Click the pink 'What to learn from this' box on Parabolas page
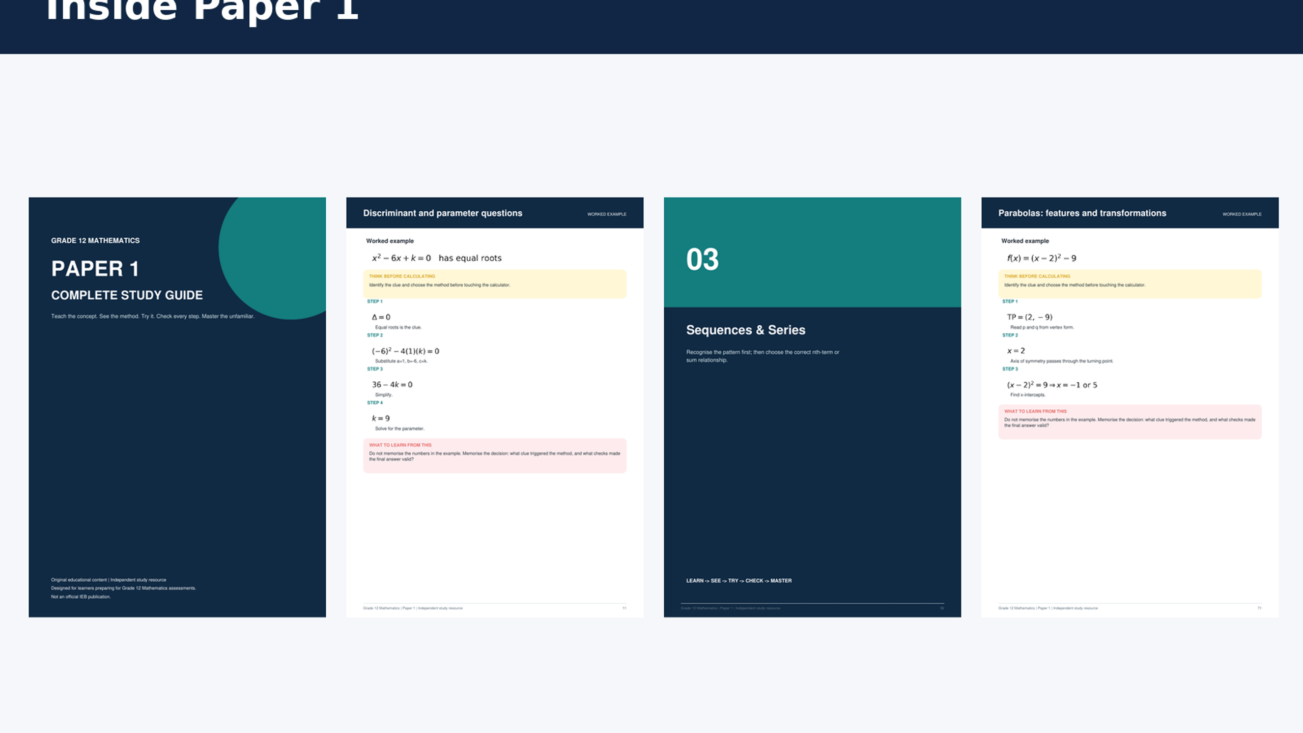 [1130, 421]
